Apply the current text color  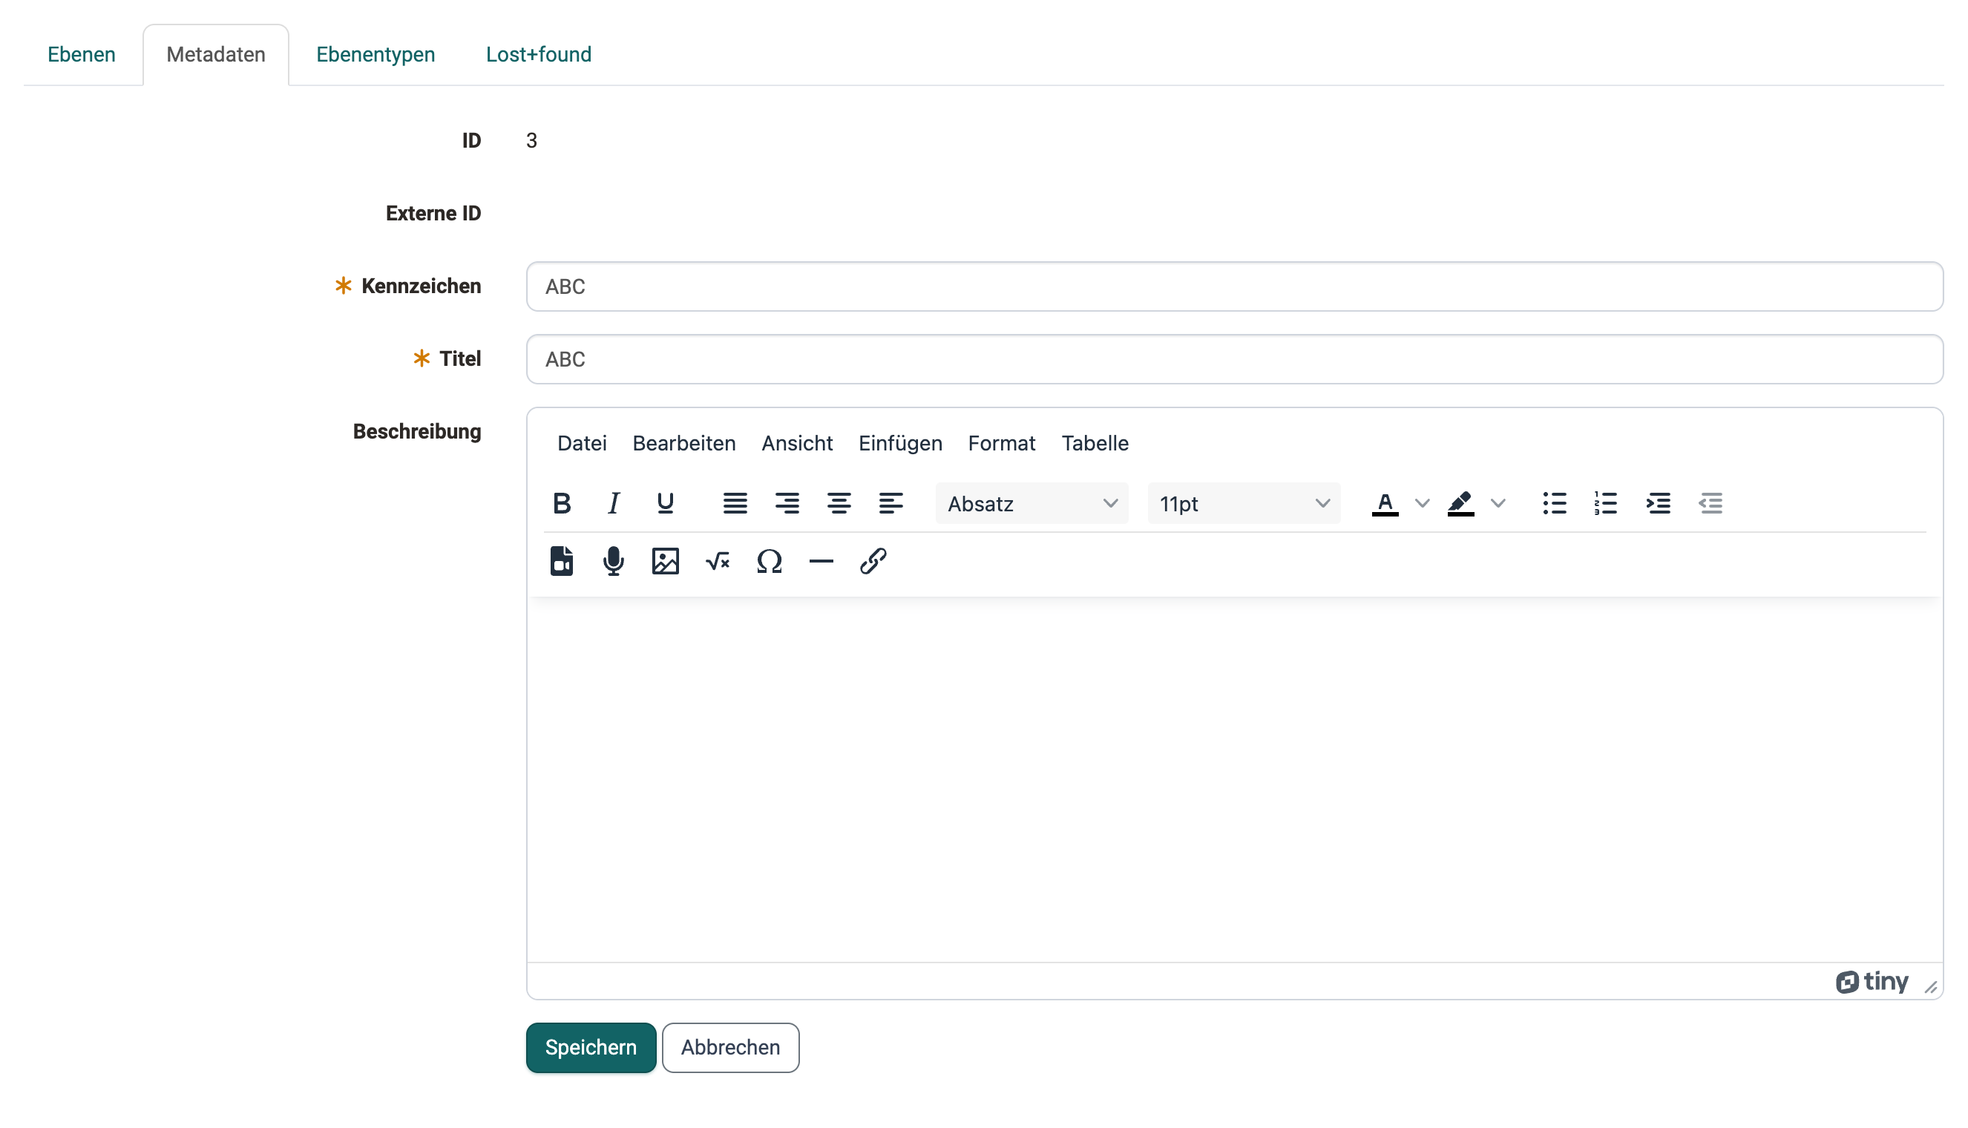pos(1385,504)
